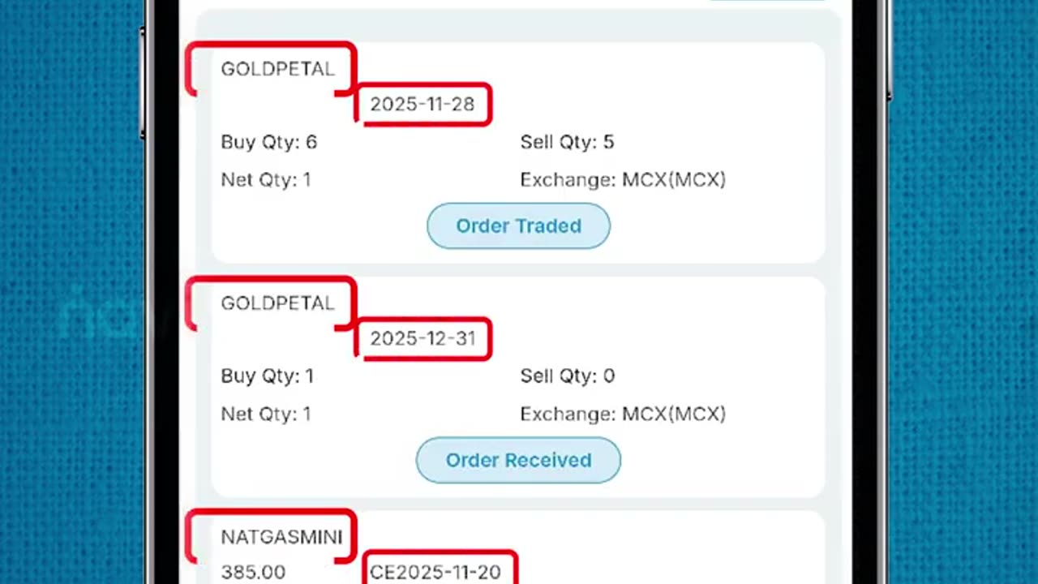Tap the Order Received status button
Image resolution: width=1038 pixels, height=584 pixels.
[x=518, y=460]
